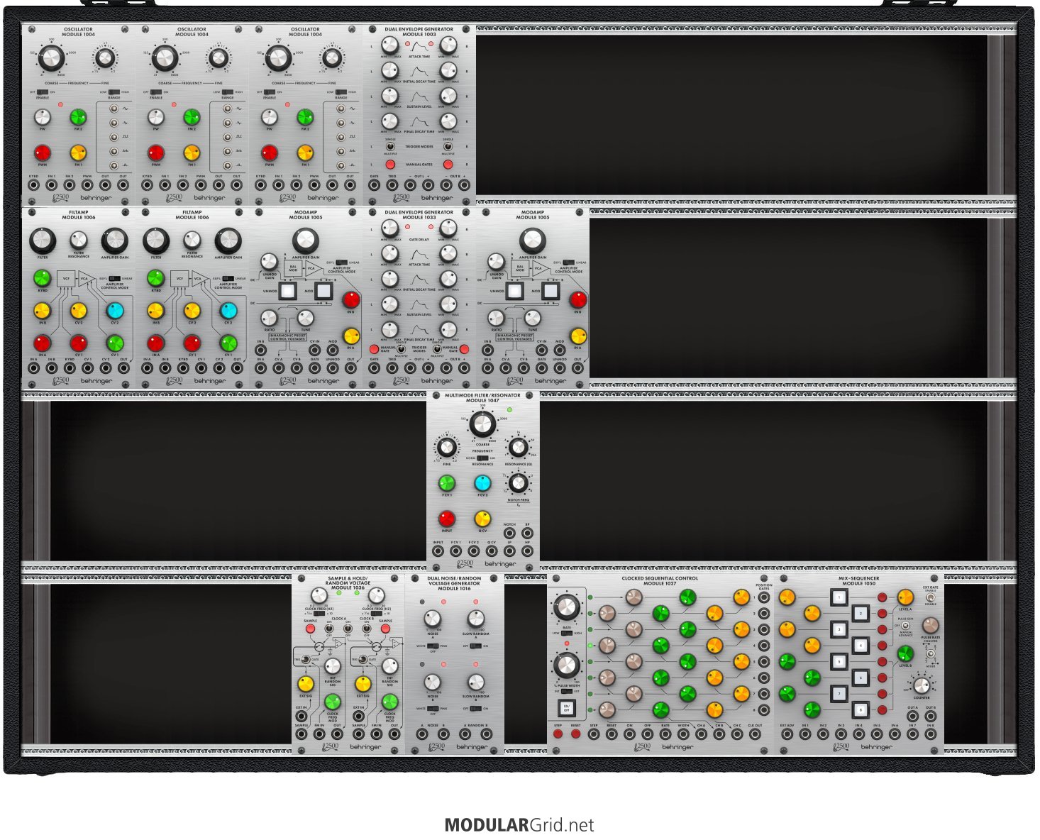The width and height of the screenshot is (1040, 840).
Task: Click the FINE frequency knob on Module 1047
Action: coord(446,448)
